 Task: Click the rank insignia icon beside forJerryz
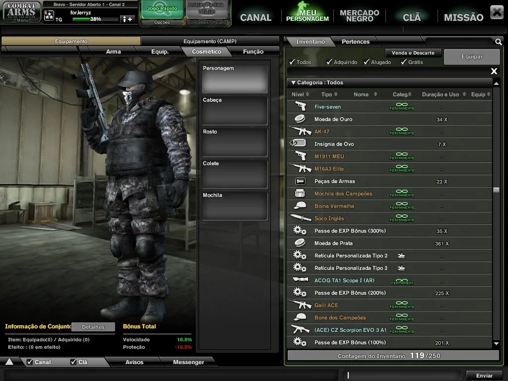click(49, 15)
